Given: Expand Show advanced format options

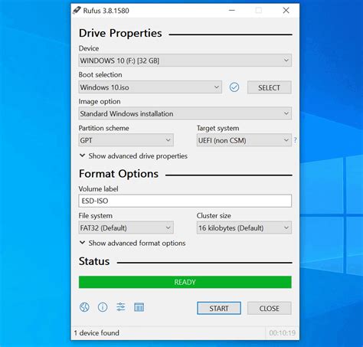Looking at the screenshot, I should tap(132, 243).
